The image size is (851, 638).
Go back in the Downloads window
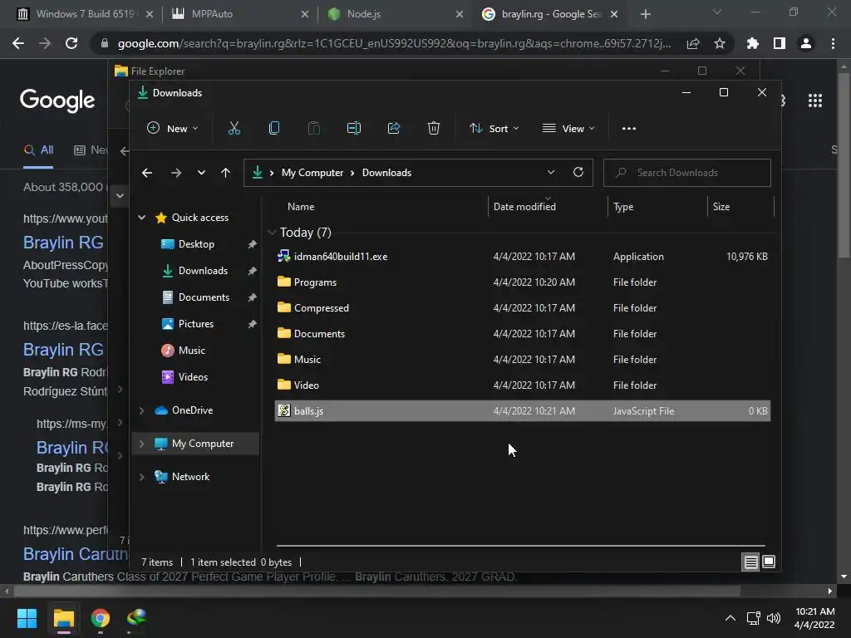tap(146, 173)
